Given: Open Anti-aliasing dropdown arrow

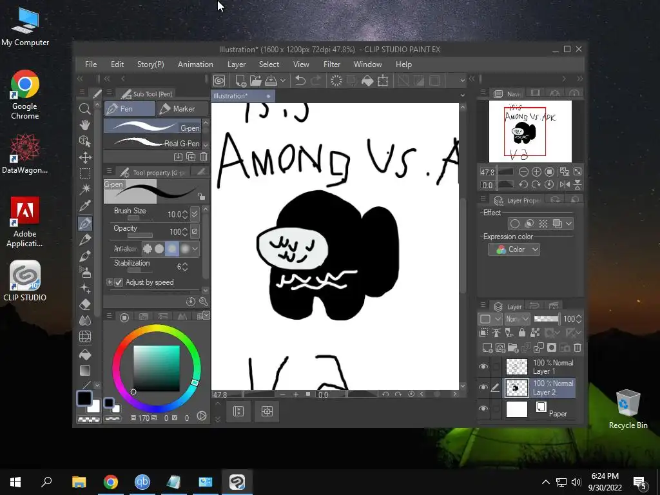Looking at the screenshot, I should click(195, 249).
